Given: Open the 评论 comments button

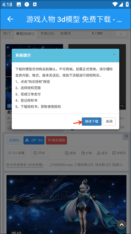Looking at the screenshot, I should pos(39,153).
